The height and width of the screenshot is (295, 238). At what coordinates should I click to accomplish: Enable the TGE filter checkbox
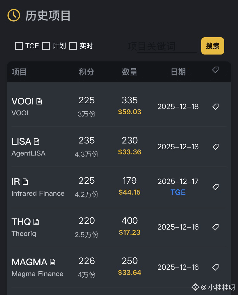tap(19, 46)
